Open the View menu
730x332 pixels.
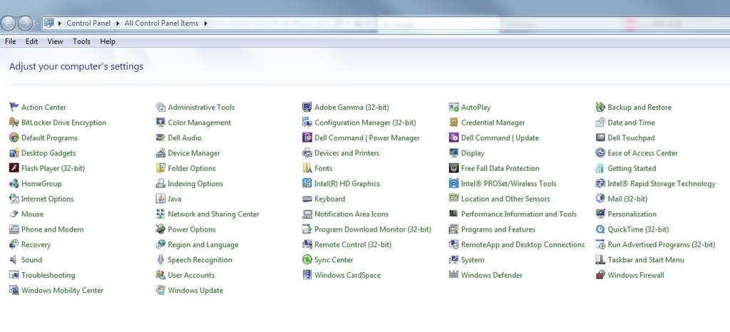tap(55, 41)
